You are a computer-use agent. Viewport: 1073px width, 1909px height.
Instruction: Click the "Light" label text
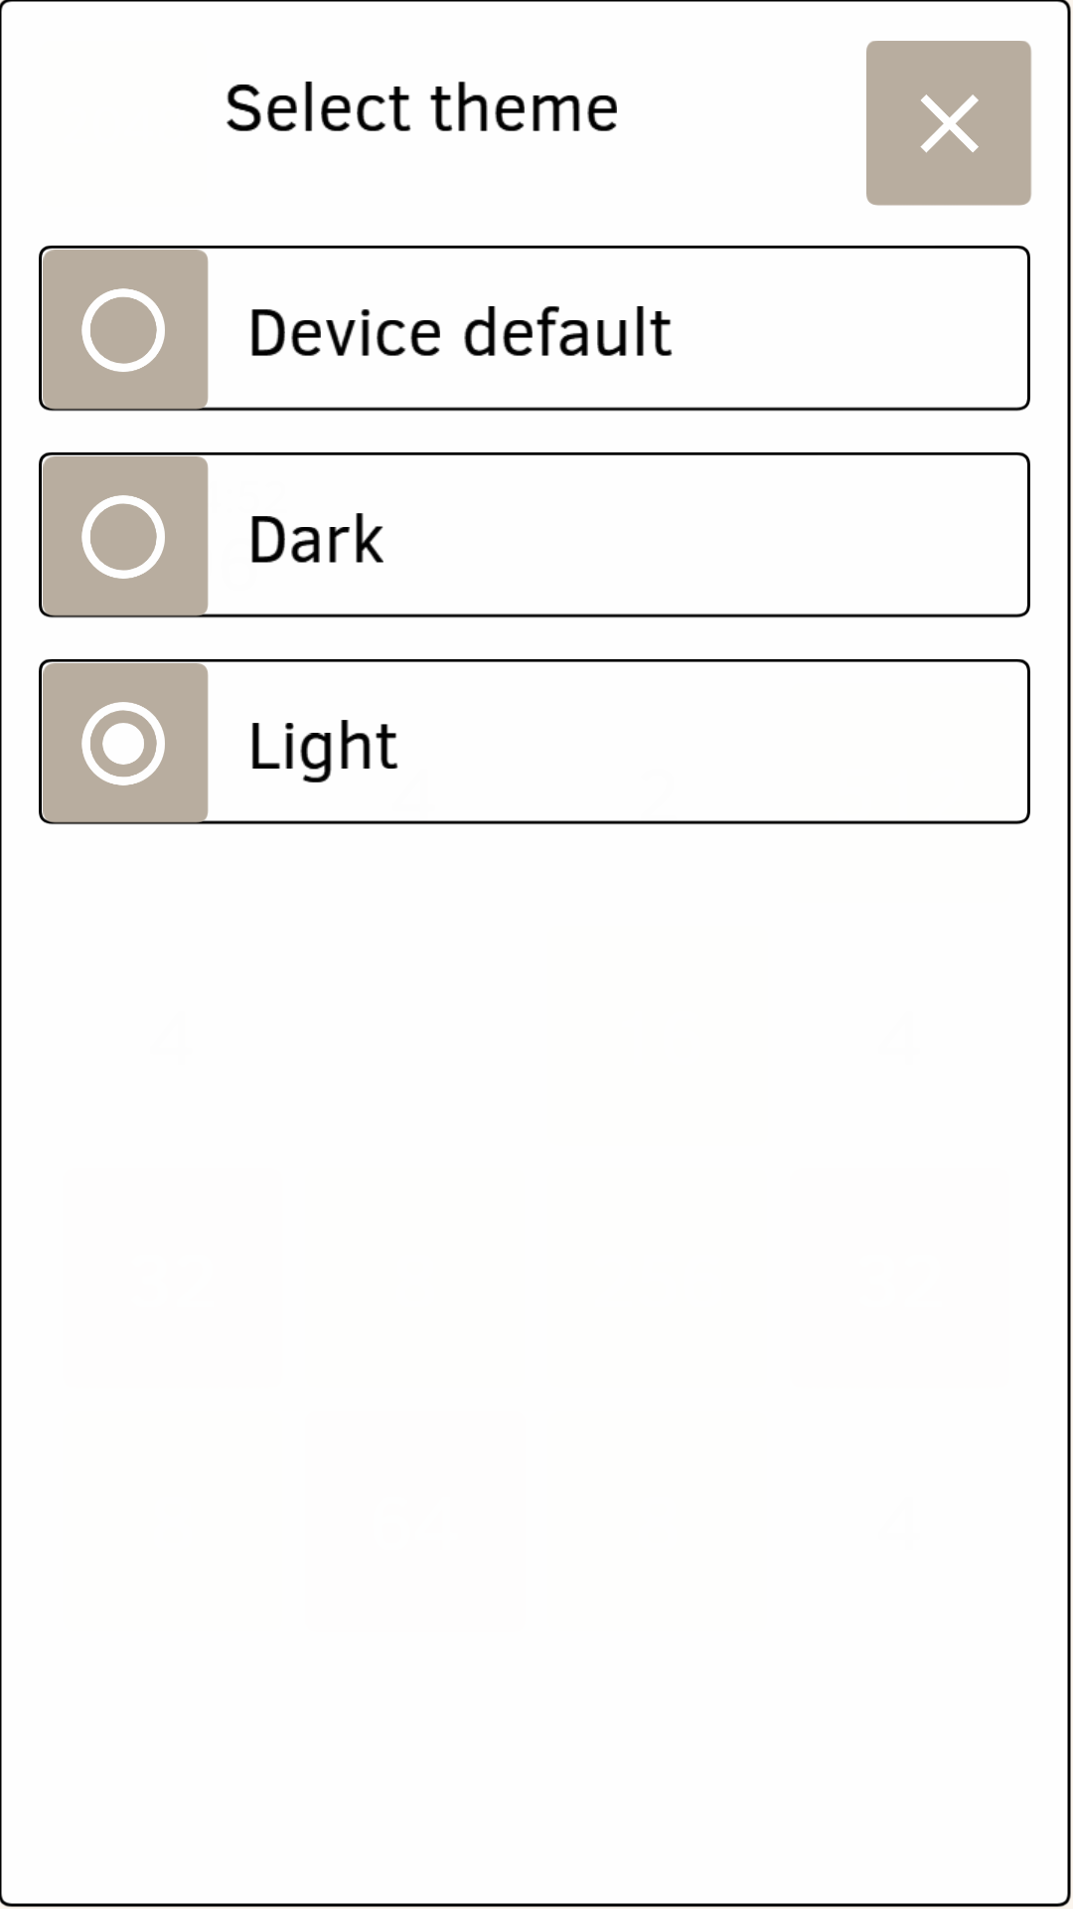[322, 746]
